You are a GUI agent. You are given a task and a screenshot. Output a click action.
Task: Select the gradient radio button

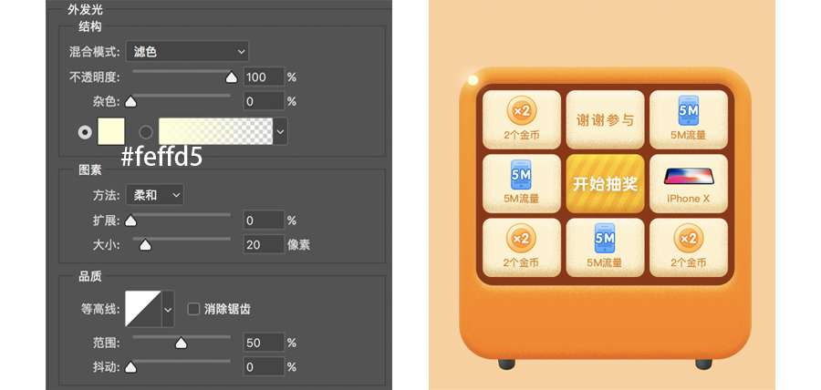(146, 132)
